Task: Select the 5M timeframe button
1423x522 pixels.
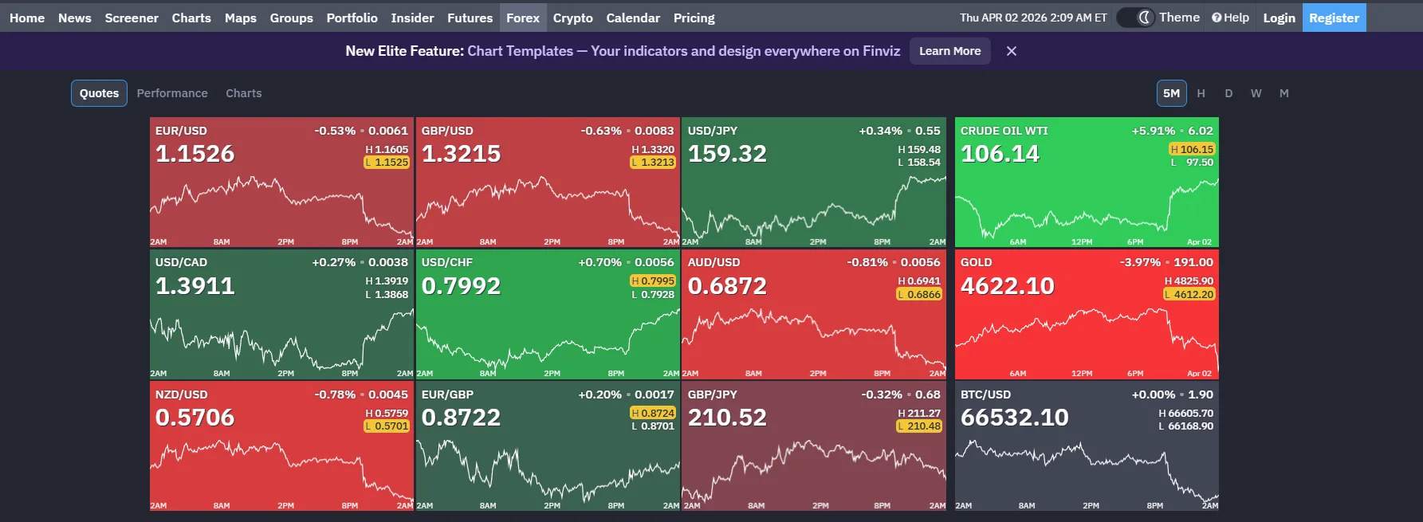Action: (x=1171, y=93)
